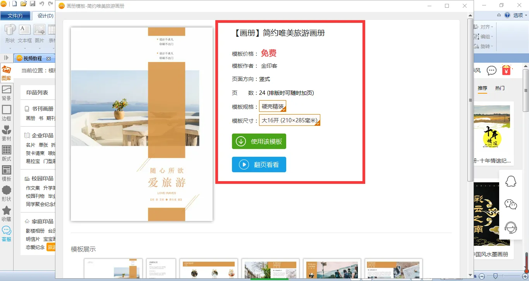Image resolution: width=529 pixels, height=281 pixels.
Task: Select the 大16开 (210×285毫米) size option
Action: coord(290,120)
